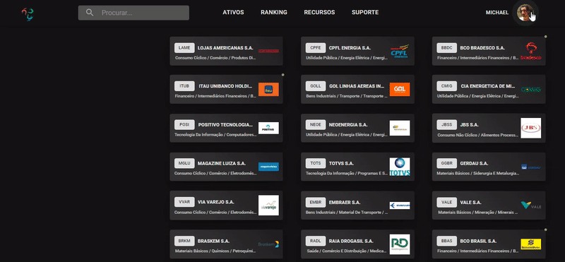565x262 pixels.
Task: Open POSITIVO TECNOLOGIA company name
Action: 225,125
